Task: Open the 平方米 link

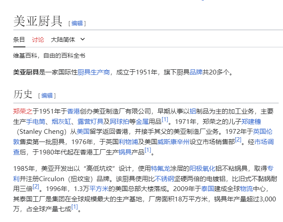Action: 99,189
